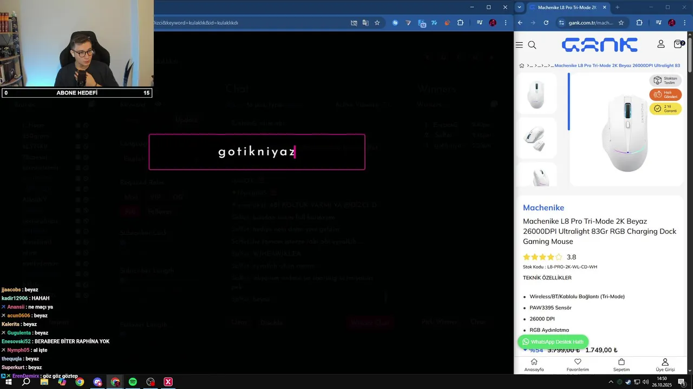The width and height of the screenshot is (693, 389).
Task: Open File Explorer from taskbar
Action: tap(44, 382)
